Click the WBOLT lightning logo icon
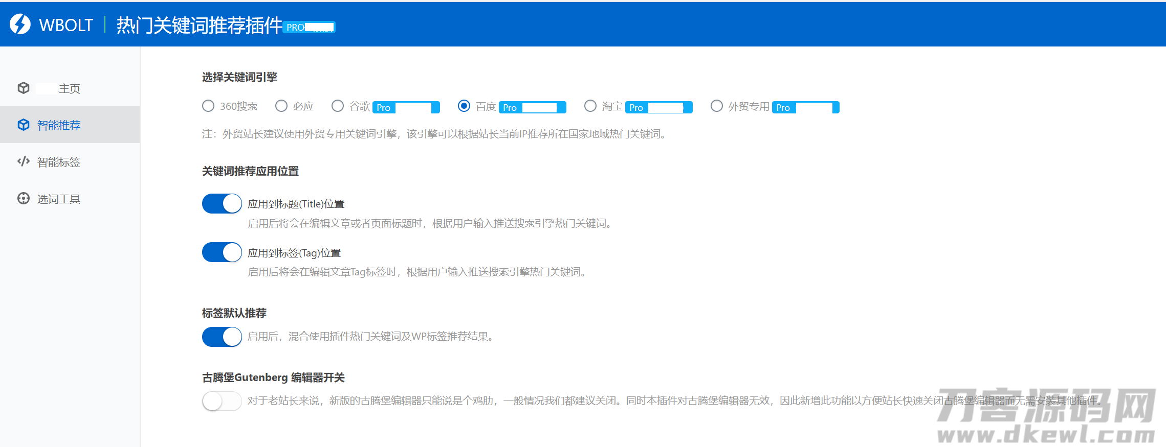 pyautogui.click(x=20, y=24)
